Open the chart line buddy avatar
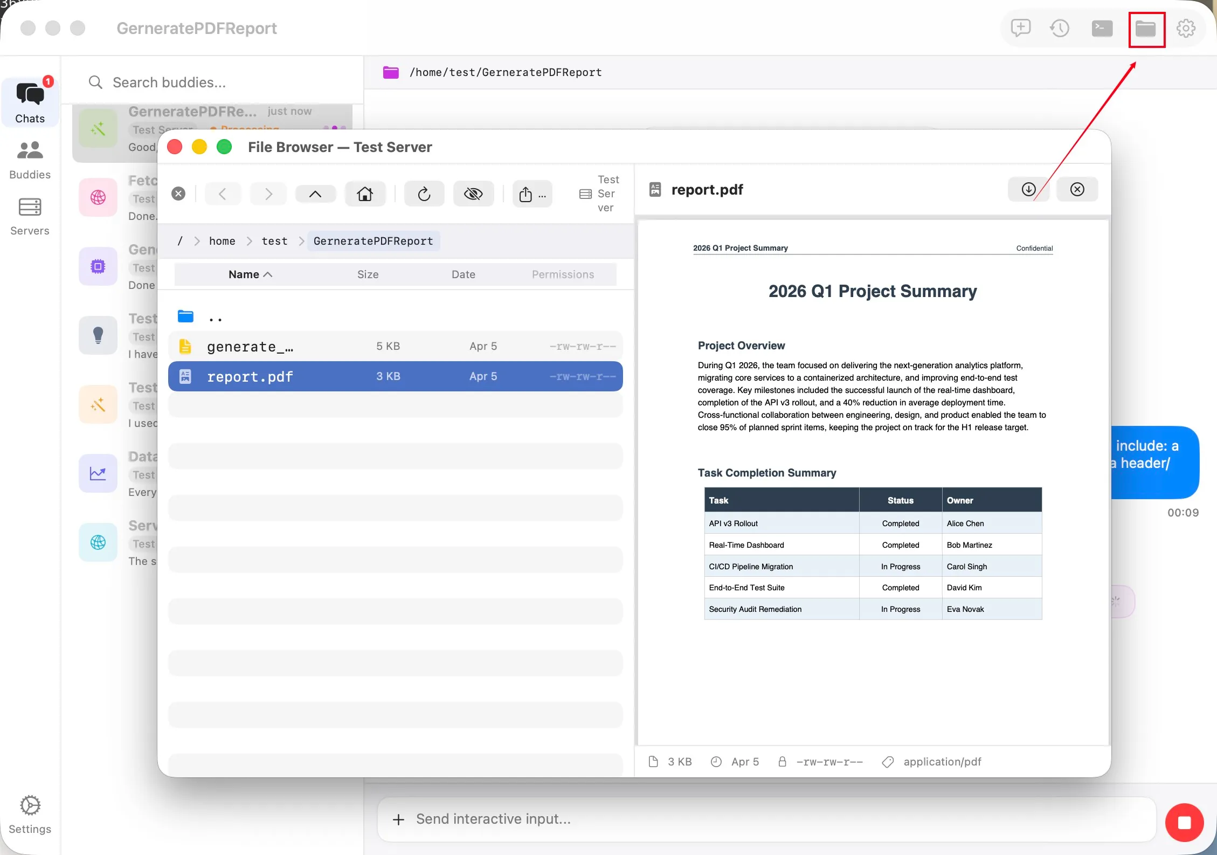 tap(98, 473)
